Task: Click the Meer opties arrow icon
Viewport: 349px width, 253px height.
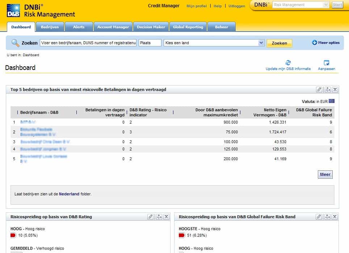Action: (315, 42)
